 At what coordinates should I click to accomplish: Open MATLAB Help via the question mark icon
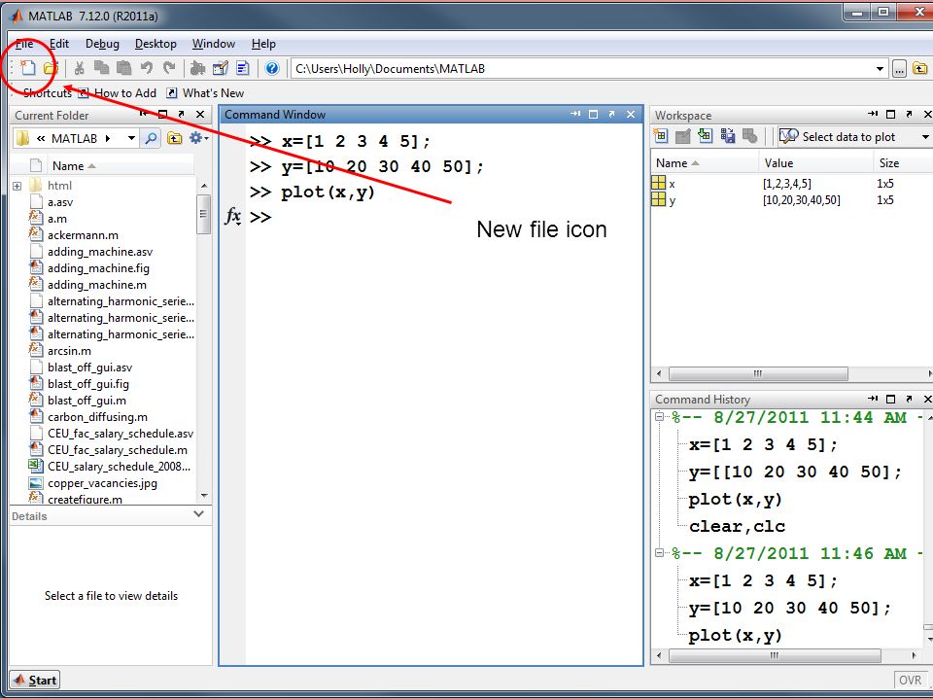coord(272,68)
